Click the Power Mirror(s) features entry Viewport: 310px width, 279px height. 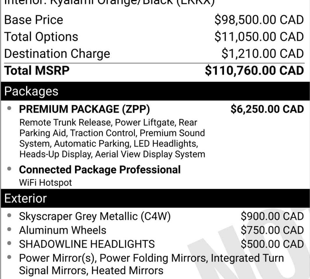152,264
